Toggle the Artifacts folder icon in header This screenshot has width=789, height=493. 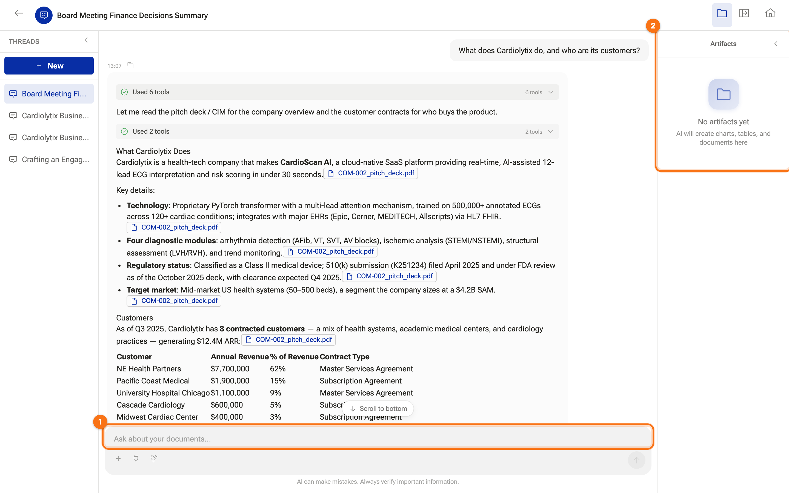(x=722, y=13)
